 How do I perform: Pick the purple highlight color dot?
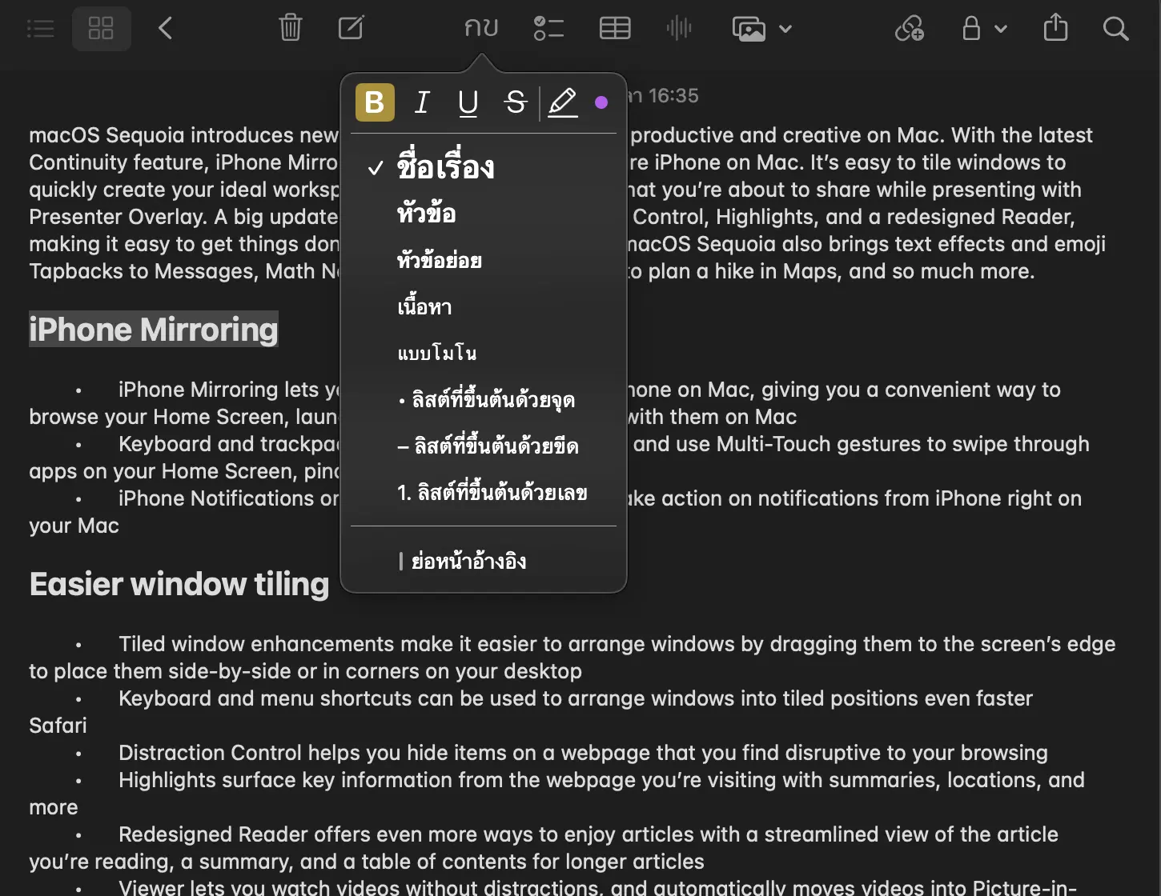click(601, 102)
